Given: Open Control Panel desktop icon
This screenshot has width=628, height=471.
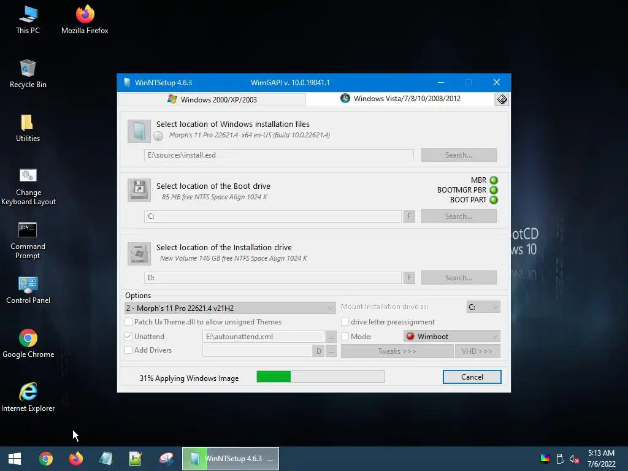Looking at the screenshot, I should (x=28, y=290).
